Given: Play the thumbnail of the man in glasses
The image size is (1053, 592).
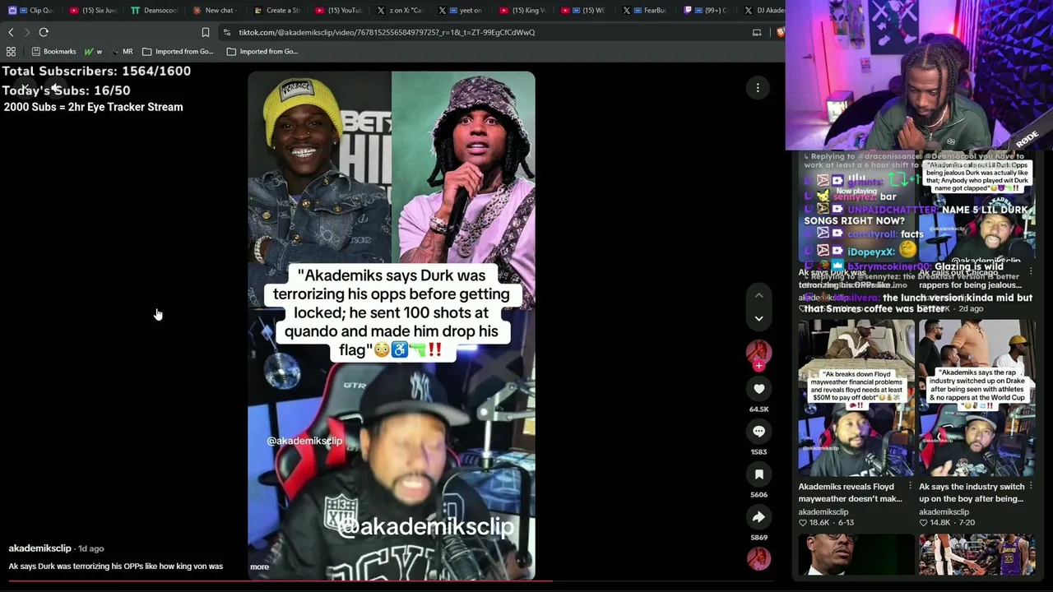Looking at the screenshot, I should click(856, 555).
